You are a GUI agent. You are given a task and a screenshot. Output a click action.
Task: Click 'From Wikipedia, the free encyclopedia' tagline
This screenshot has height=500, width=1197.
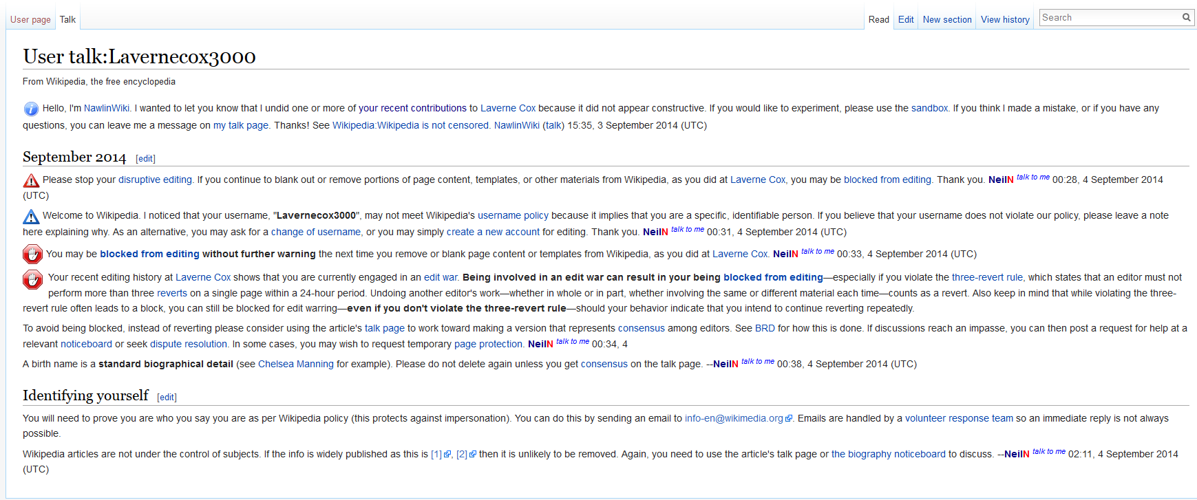click(x=99, y=81)
